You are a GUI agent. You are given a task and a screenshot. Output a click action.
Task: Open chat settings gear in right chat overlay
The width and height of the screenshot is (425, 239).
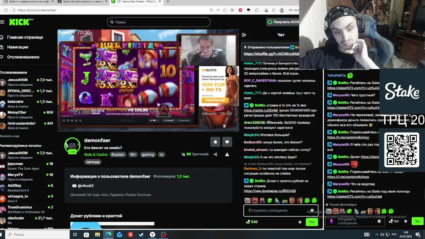[405, 221]
